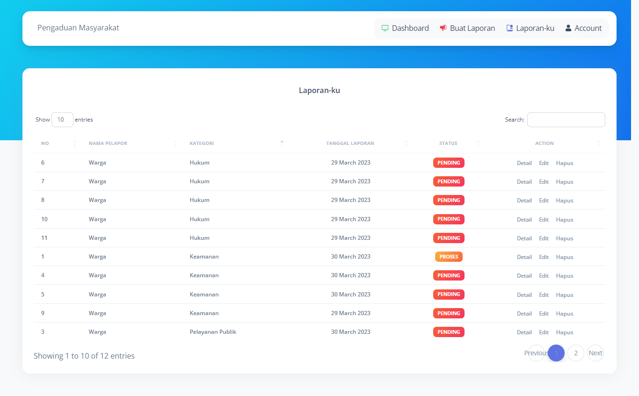Sort by Tanggal Laporan column arrows
The image size is (639, 396).
coord(406,144)
